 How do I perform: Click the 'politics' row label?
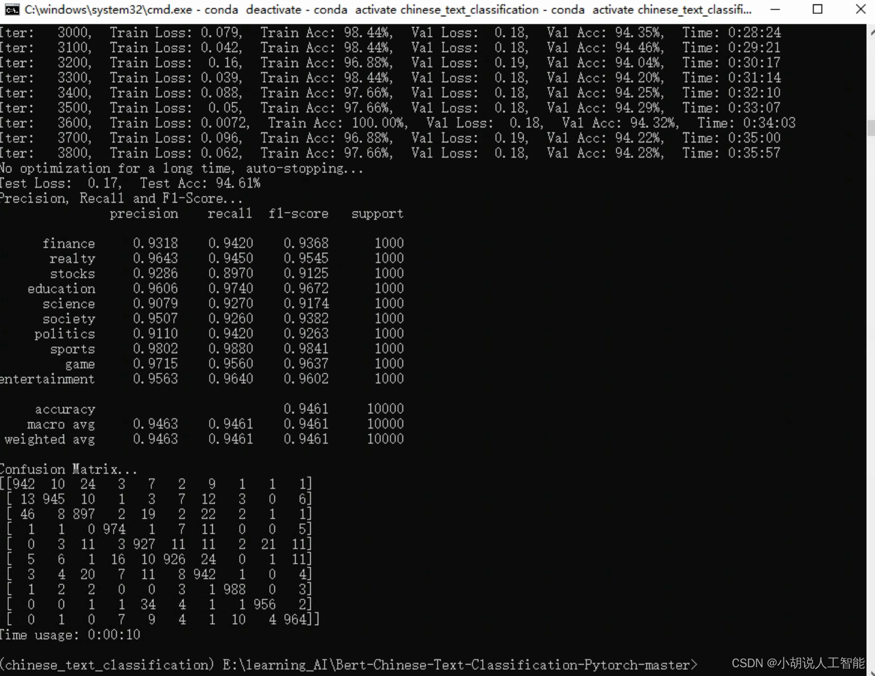point(65,334)
